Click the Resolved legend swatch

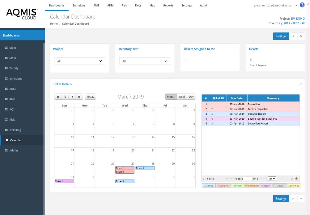tap(237, 186)
